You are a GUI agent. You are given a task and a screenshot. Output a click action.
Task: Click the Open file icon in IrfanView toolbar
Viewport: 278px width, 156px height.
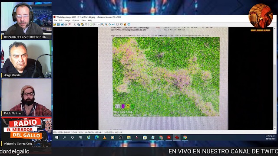(x=54, y=24)
